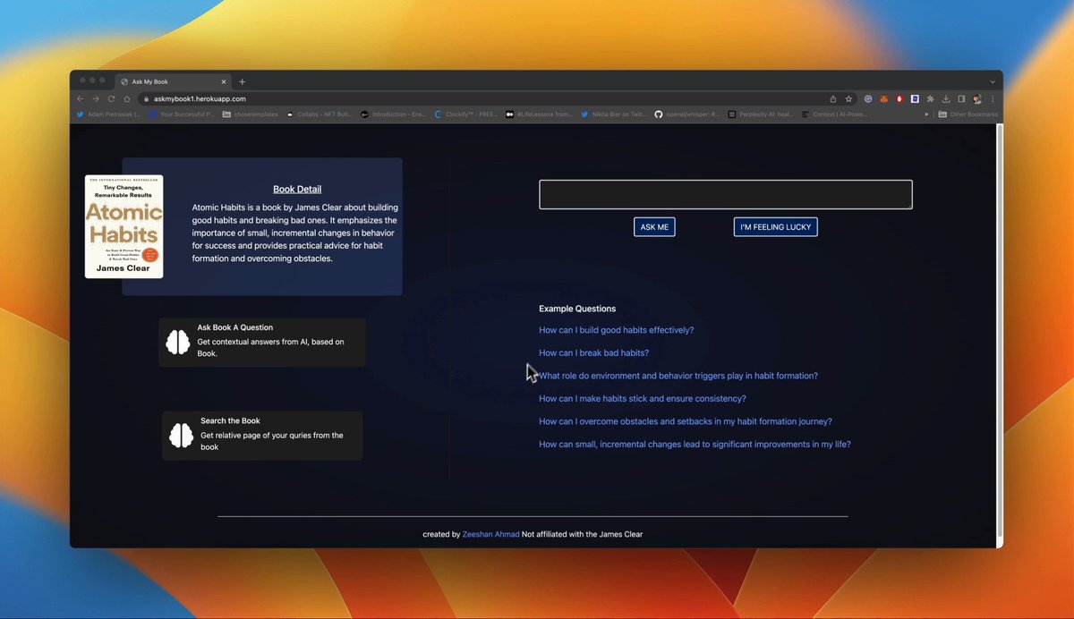Open the Nikita Bier Twitter bookmark
Screen dimensions: 1074x619
pos(614,114)
